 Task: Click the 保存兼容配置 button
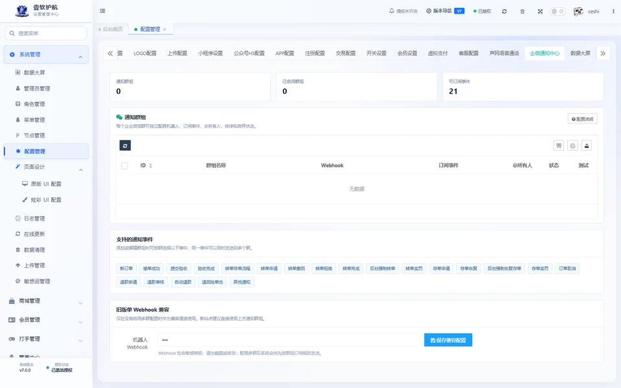coord(448,340)
